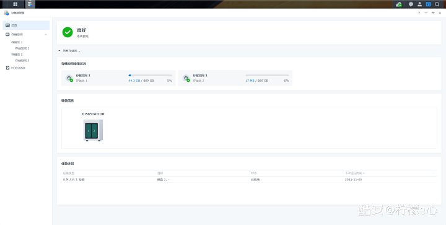Select 存储空间 1 in the sidebar tree
446x225 pixels.
[x=22, y=48]
